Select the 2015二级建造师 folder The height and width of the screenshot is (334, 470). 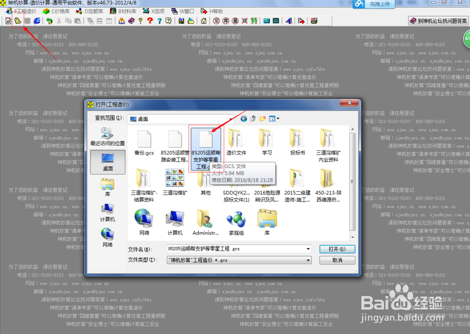click(x=298, y=186)
